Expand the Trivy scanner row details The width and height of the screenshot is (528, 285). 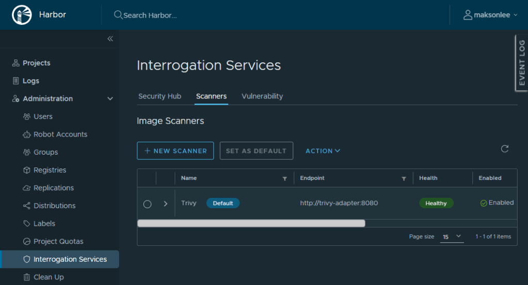click(x=166, y=204)
